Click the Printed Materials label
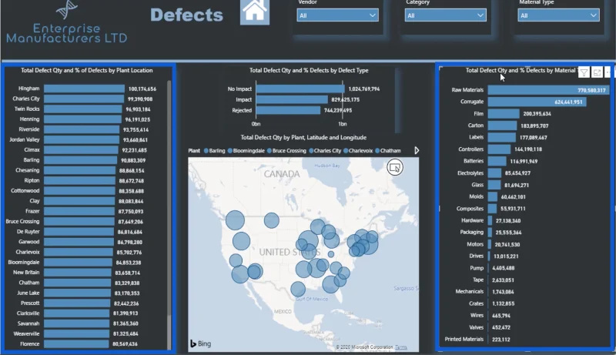 click(x=464, y=340)
